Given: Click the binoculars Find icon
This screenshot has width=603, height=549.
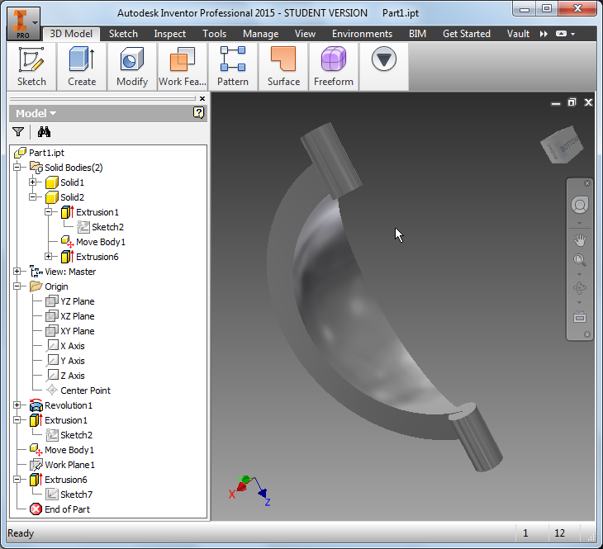Looking at the screenshot, I should (x=44, y=132).
